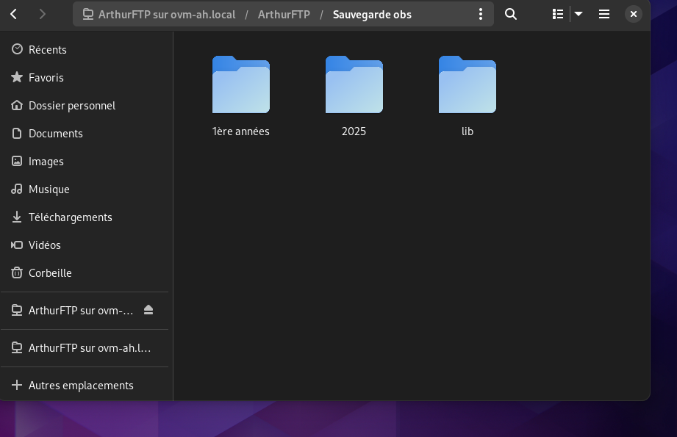Select Récents in the sidebar

[47, 49]
